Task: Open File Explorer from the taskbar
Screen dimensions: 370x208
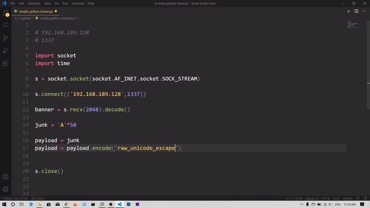Action: point(40,204)
